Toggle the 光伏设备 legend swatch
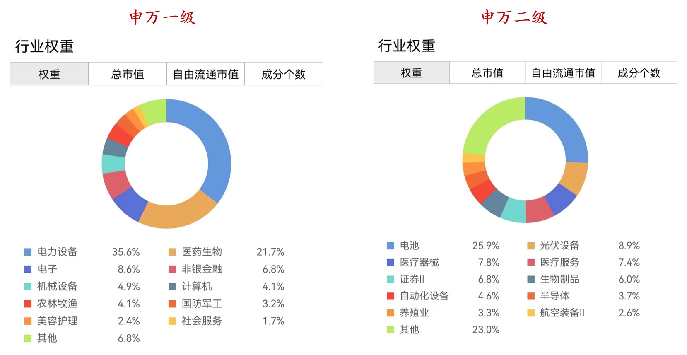 click(531, 246)
